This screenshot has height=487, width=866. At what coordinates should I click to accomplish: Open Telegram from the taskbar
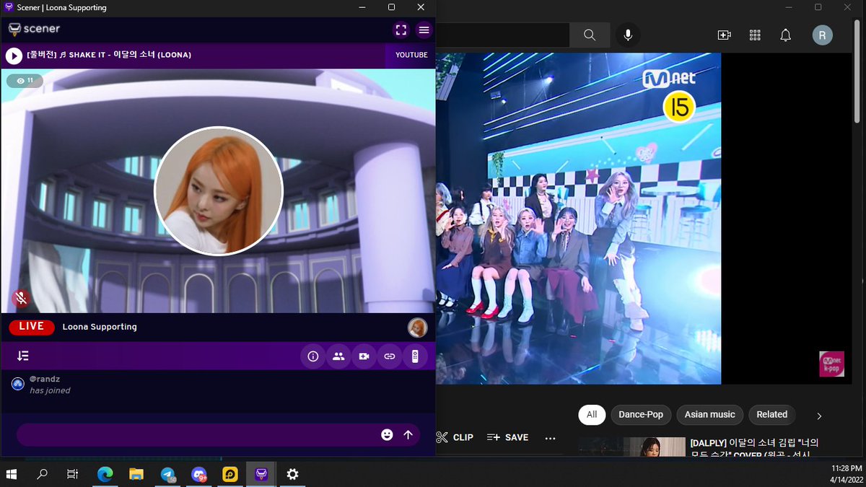168,474
